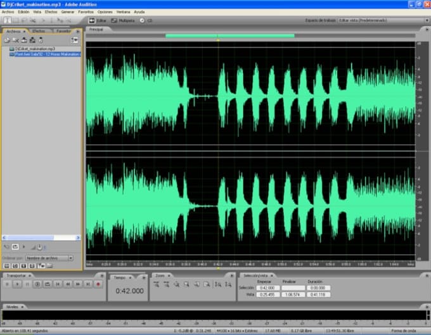Click the Stop transport button
The height and width of the screenshot is (335, 431).
tap(7, 284)
